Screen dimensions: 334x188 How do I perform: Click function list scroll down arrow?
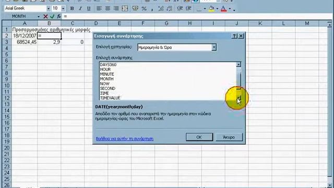pyautogui.click(x=239, y=98)
